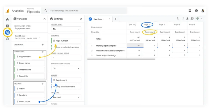This screenshot has height=112, width=210.
Task: Click the (not set) column header
Action: pyautogui.click(x=132, y=25)
